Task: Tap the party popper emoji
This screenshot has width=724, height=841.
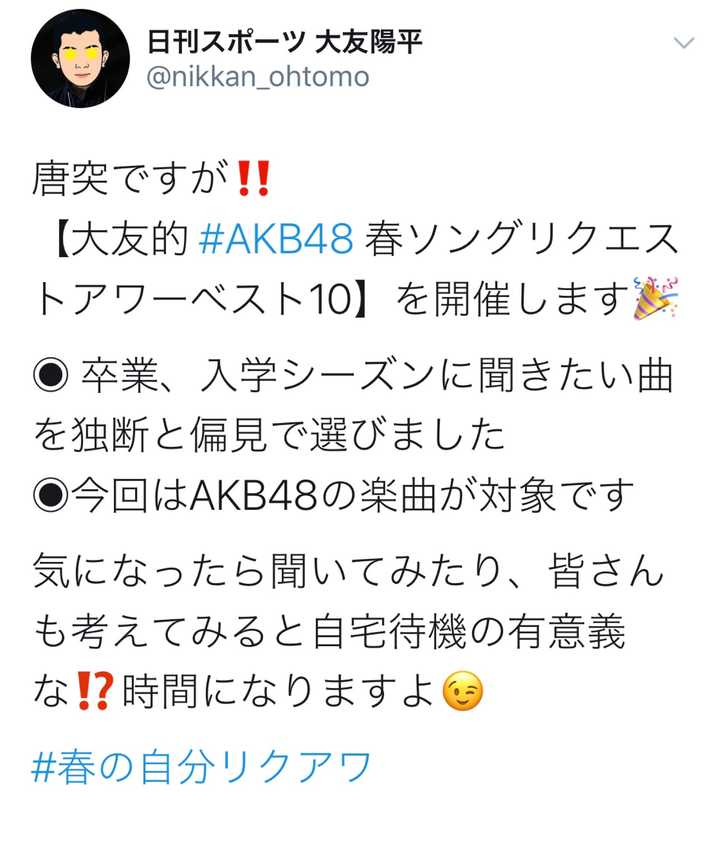Action: point(655,298)
